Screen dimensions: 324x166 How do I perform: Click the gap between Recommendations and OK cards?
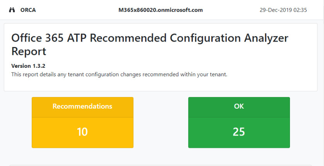[161, 122]
